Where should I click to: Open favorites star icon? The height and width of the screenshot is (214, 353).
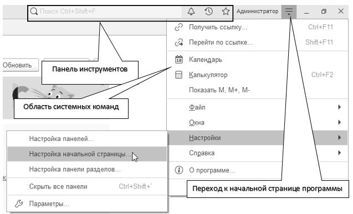(226, 11)
